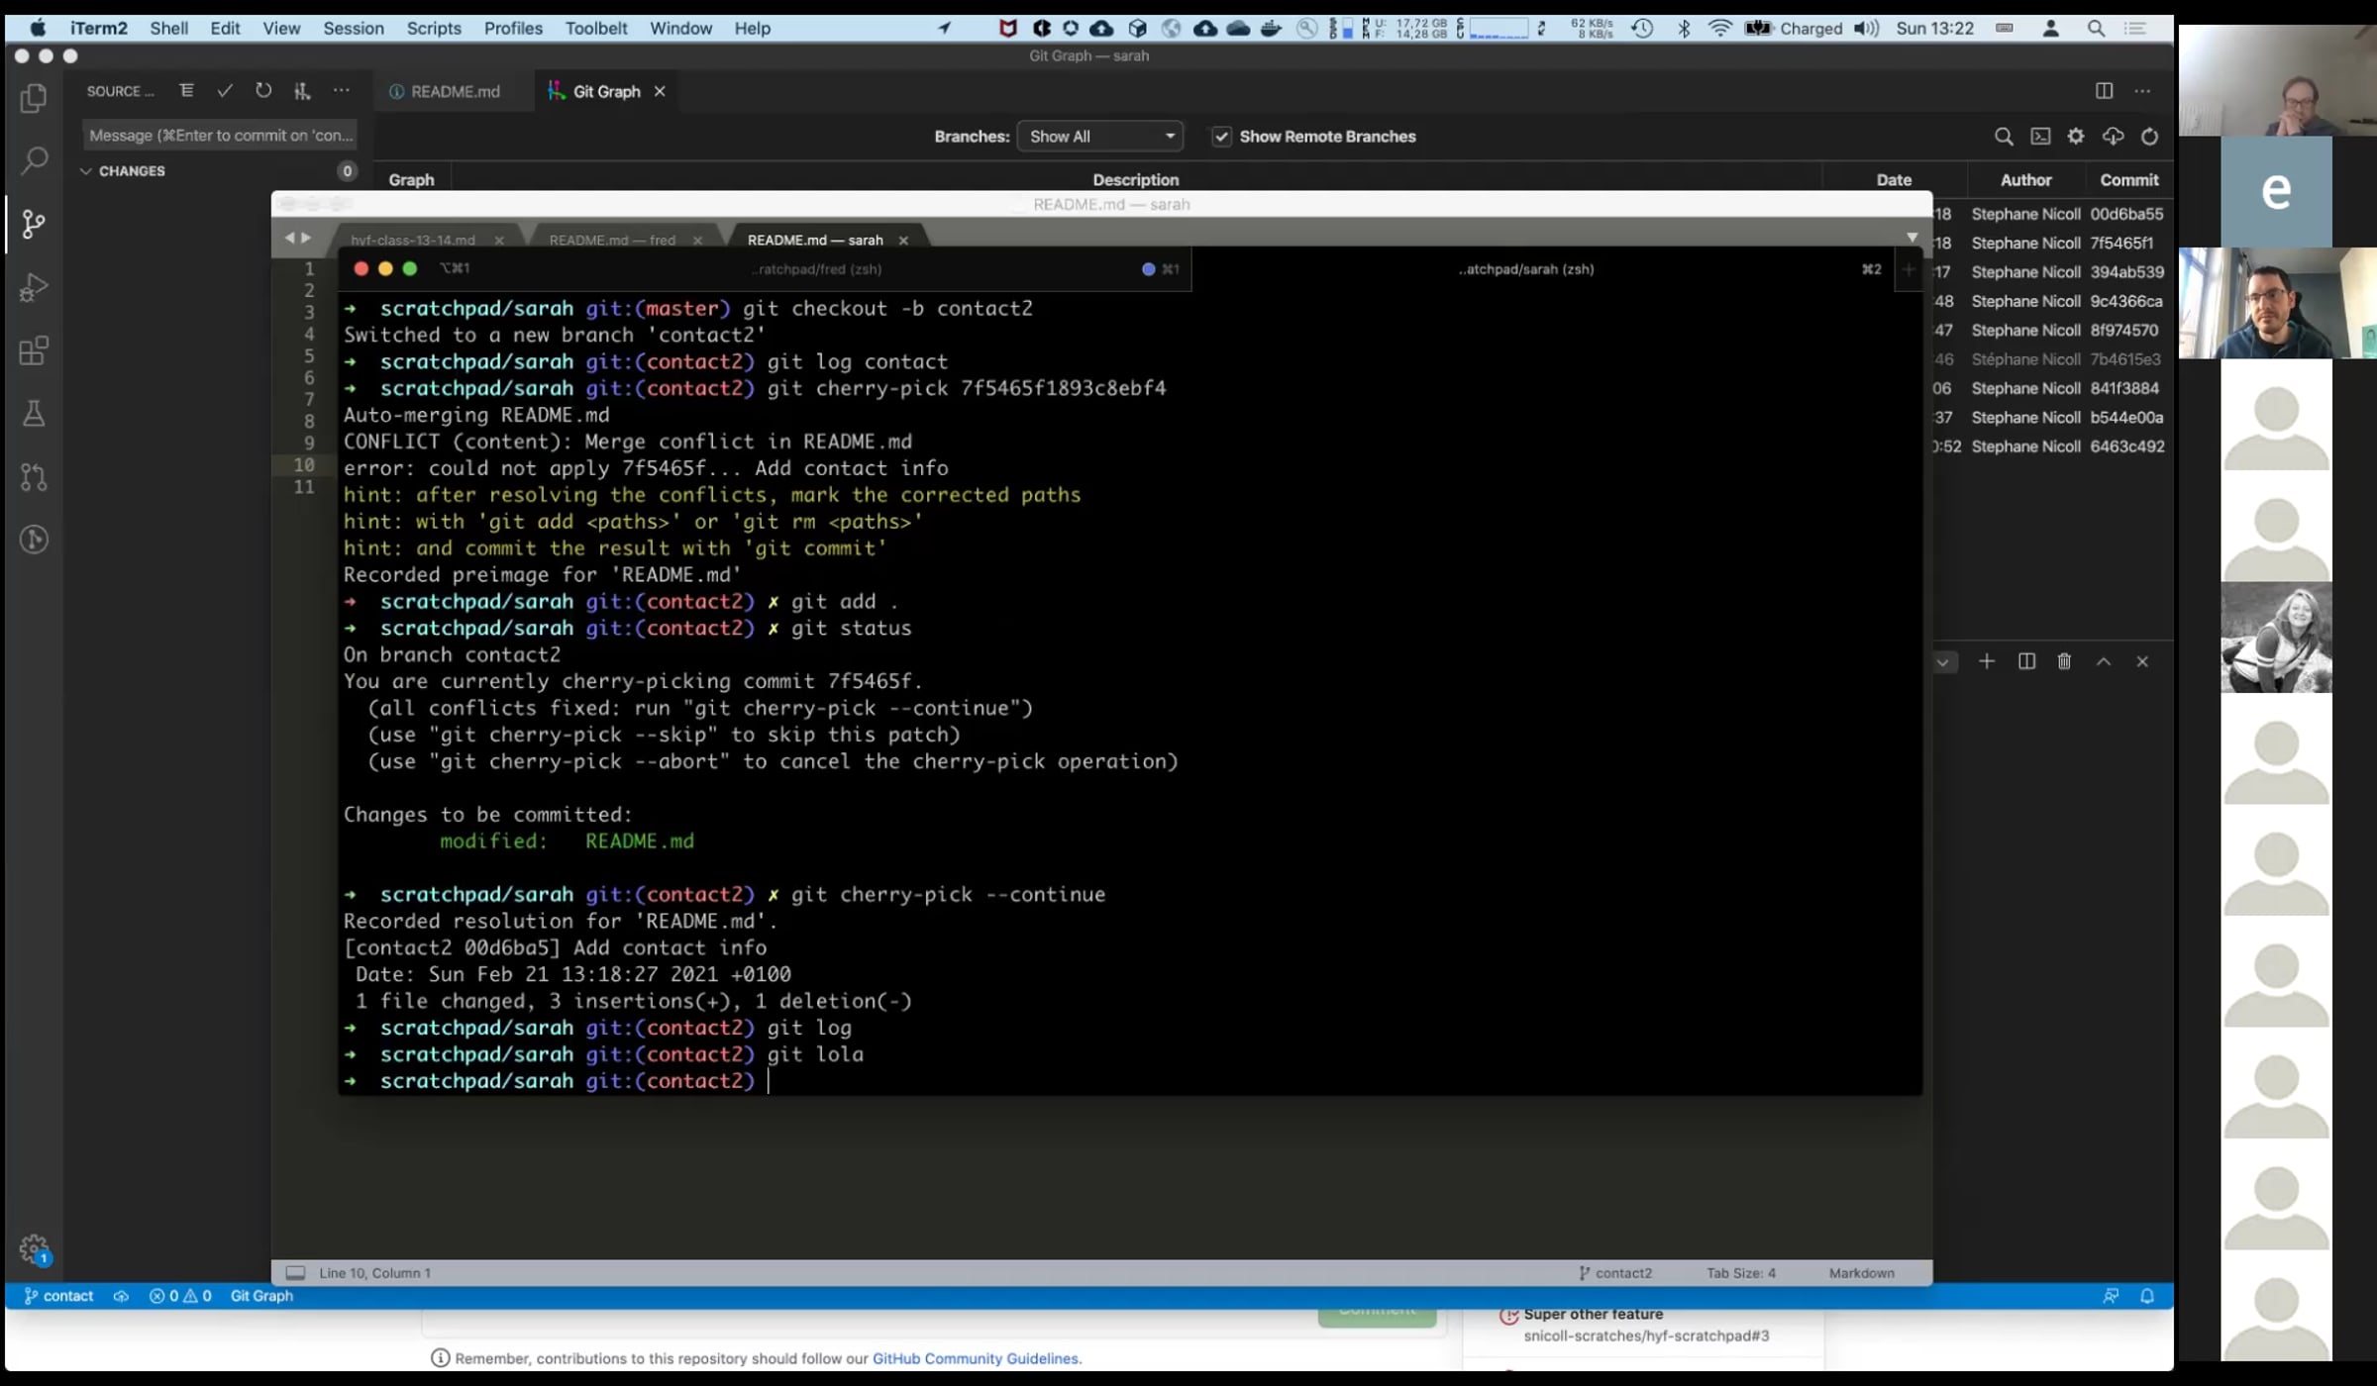The height and width of the screenshot is (1386, 2377).
Task: Open GitHub Community Guidelines link
Action: pos(975,1358)
